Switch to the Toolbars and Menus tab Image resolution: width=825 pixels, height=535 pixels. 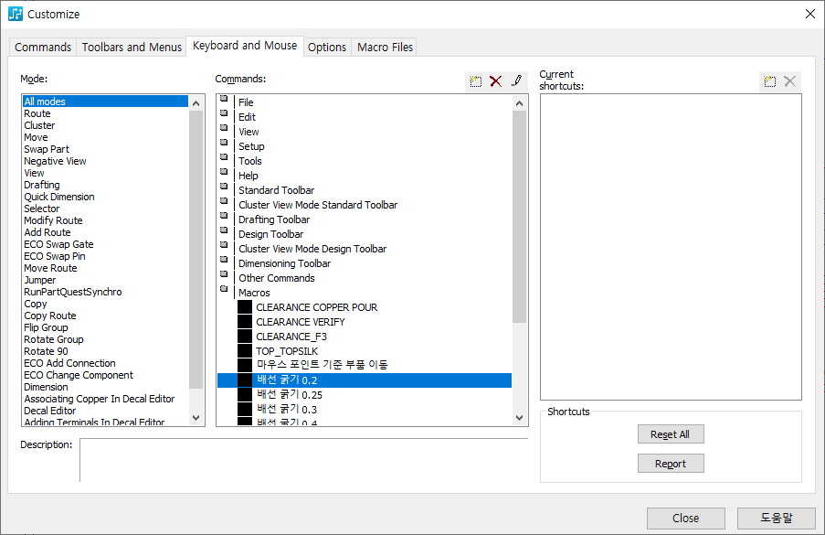click(x=132, y=47)
